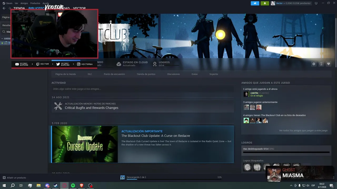Click first avatar under jugaron anteriormente
337x189 pixels.
pos(246,107)
